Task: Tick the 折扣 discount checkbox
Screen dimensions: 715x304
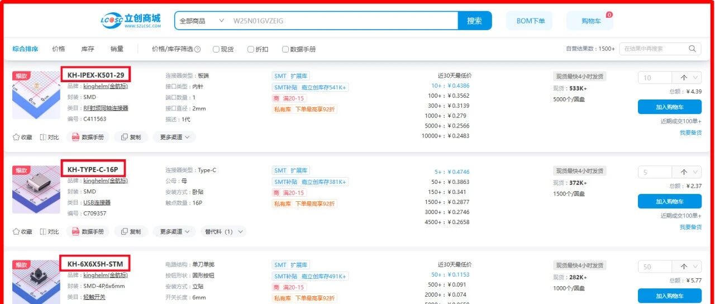Action: tap(251, 49)
